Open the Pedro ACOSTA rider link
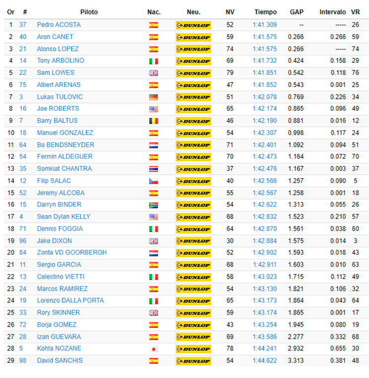This screenshot has height=378, width=369. click(58, 25)
